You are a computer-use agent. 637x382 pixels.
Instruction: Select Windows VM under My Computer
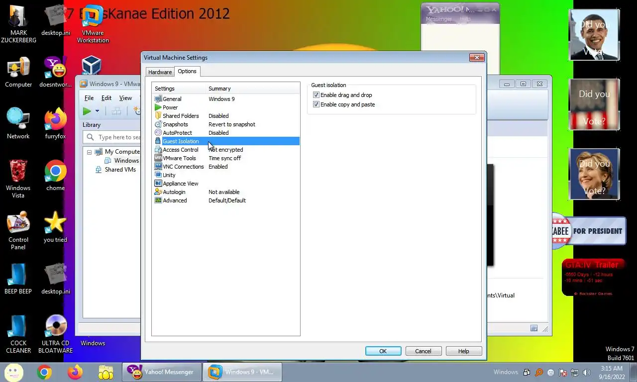pyautogui.click(x=126, y=161)
